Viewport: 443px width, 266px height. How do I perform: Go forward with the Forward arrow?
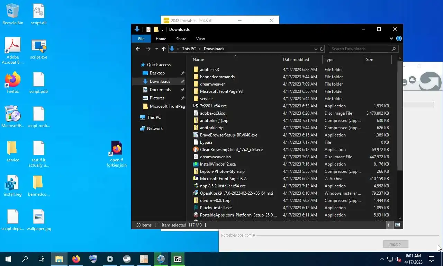(x=148, y=49)
